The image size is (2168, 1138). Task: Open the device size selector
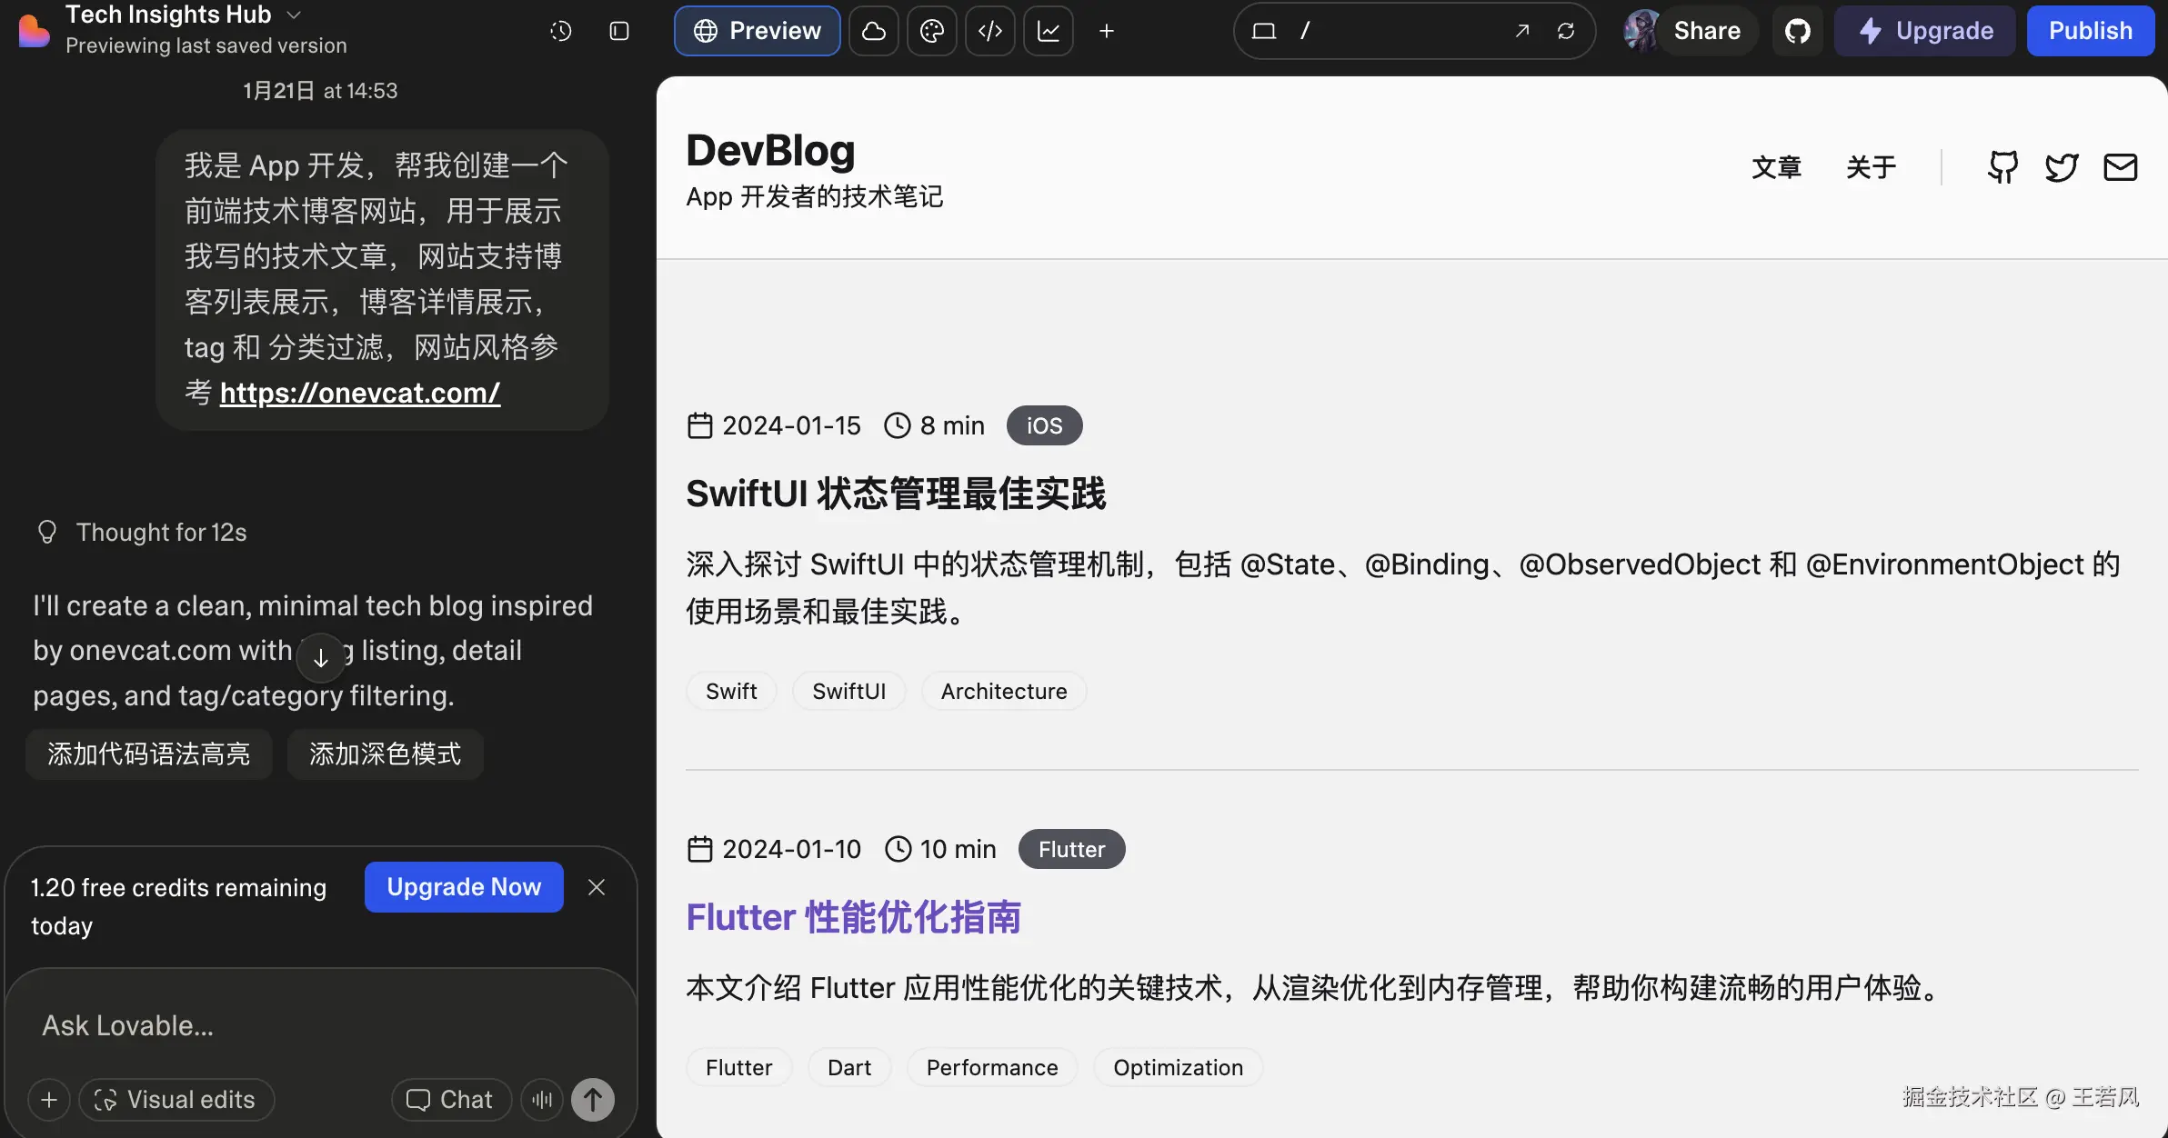[x=1264, y=31]
